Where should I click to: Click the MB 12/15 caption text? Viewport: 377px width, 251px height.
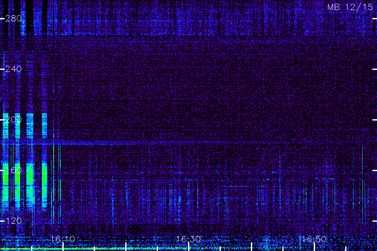point(350,7)
